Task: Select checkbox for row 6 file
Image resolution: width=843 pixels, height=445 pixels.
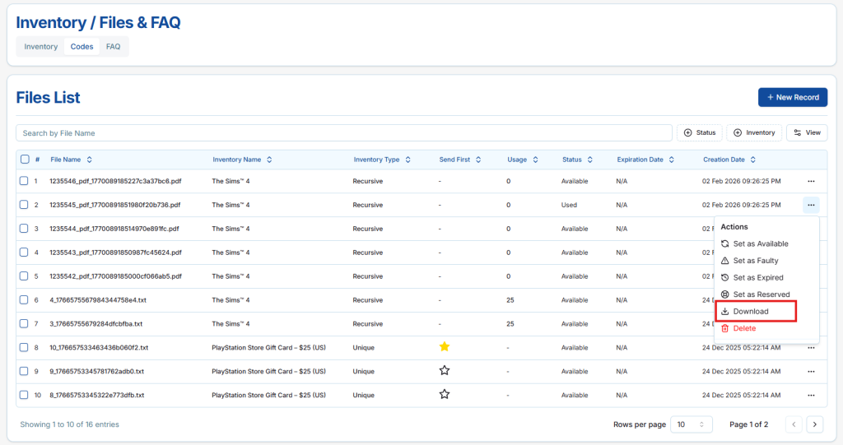Action: [25, 300]
